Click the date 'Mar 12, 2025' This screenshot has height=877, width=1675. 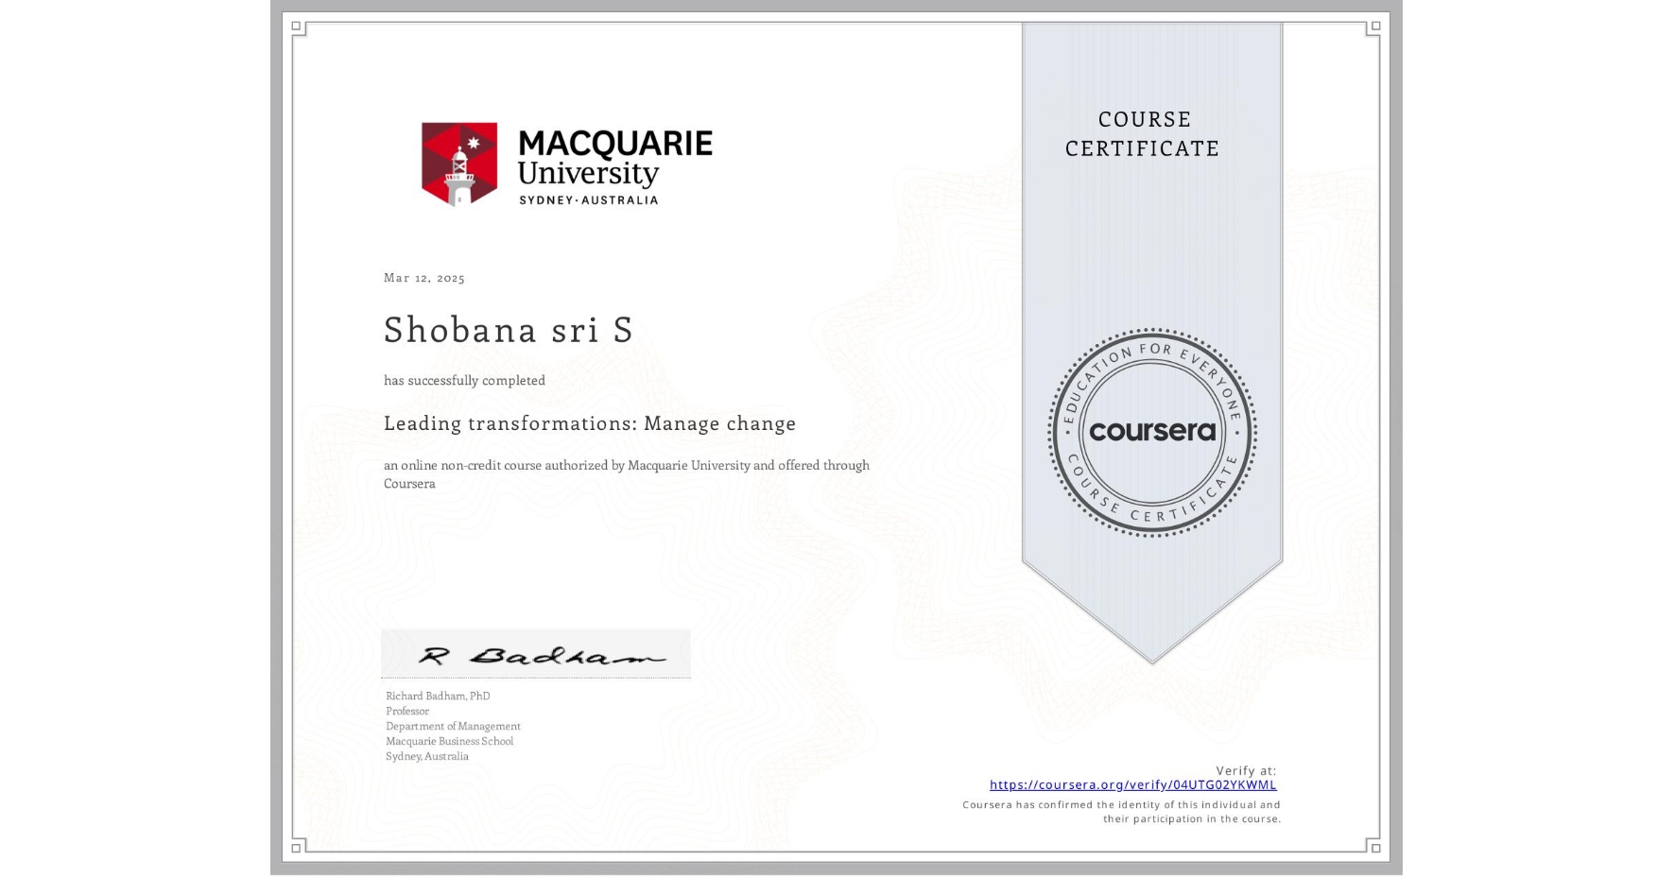coord(424,277)
